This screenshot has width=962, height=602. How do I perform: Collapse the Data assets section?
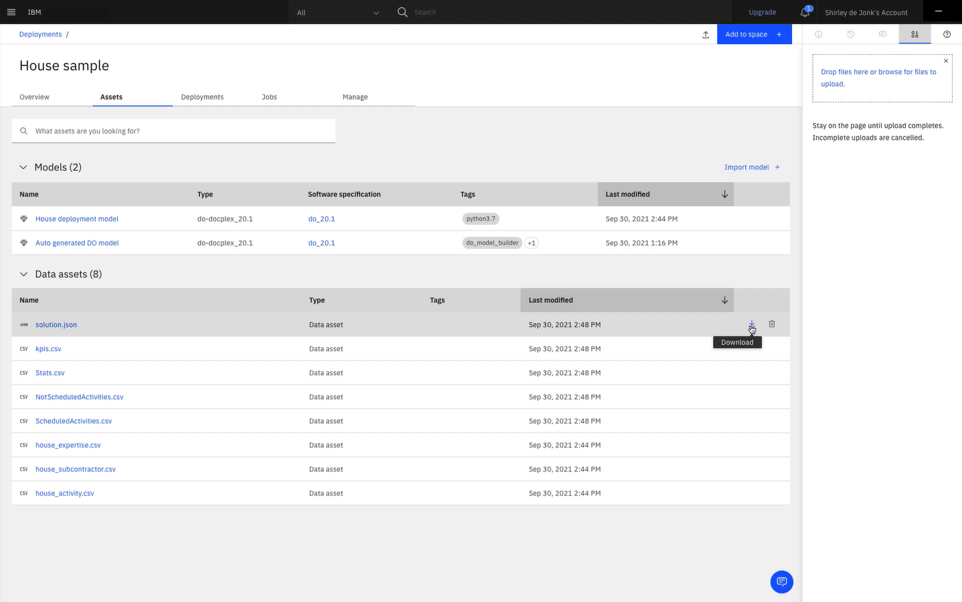23,274
